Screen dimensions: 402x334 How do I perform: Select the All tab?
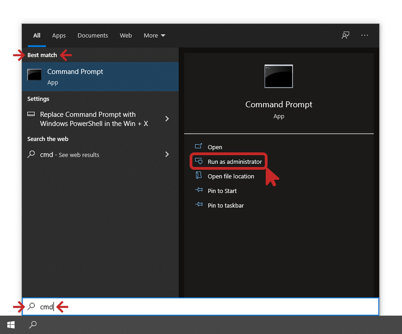click(37, 35)
